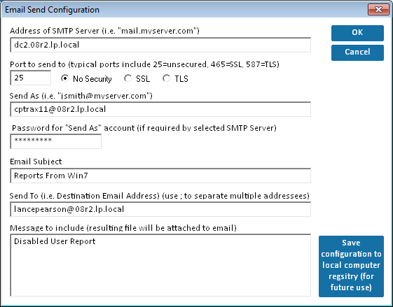Cancel the email configuration dialog
The height and width of the screenshot is (307, 393).
click(357, 52)
